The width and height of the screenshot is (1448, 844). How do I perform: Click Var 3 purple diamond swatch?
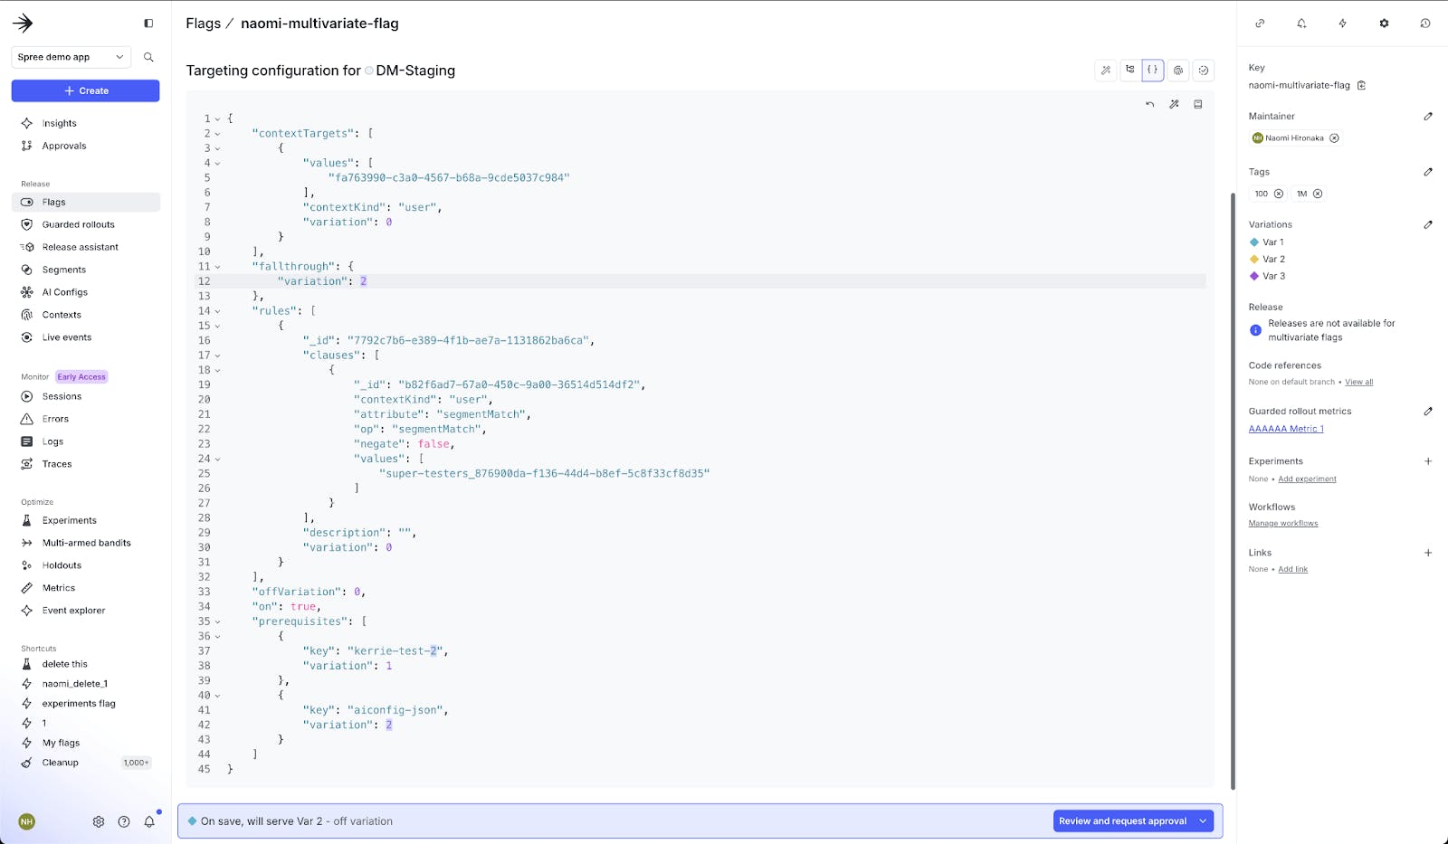(x=1254, y=276)
